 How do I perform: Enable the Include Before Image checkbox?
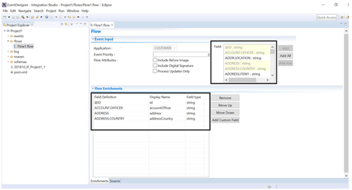coord(155,60)
